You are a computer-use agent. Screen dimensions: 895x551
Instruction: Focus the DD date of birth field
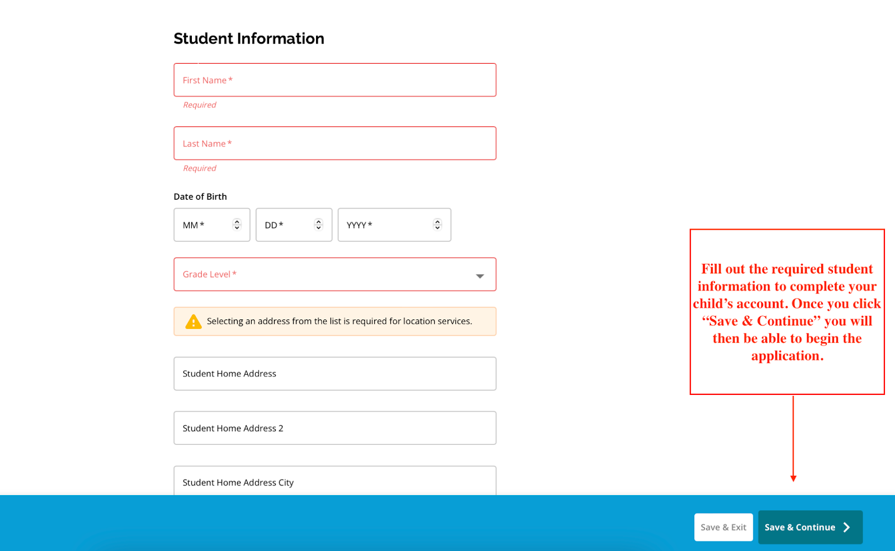click(294, 225)
